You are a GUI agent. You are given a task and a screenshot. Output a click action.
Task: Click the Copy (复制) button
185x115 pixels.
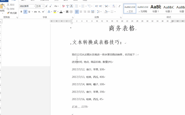point(10,9)
